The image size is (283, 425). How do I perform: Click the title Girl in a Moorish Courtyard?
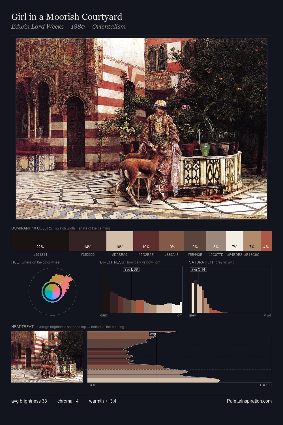click(x=67, y=17)
